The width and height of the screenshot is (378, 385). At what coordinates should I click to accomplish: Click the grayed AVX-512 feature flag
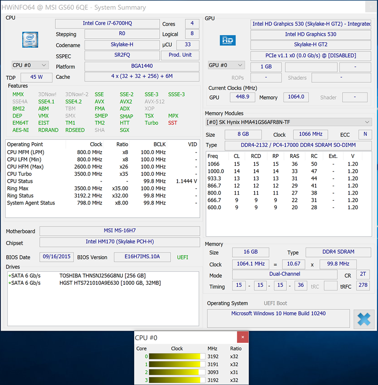[x=155, y=102]
